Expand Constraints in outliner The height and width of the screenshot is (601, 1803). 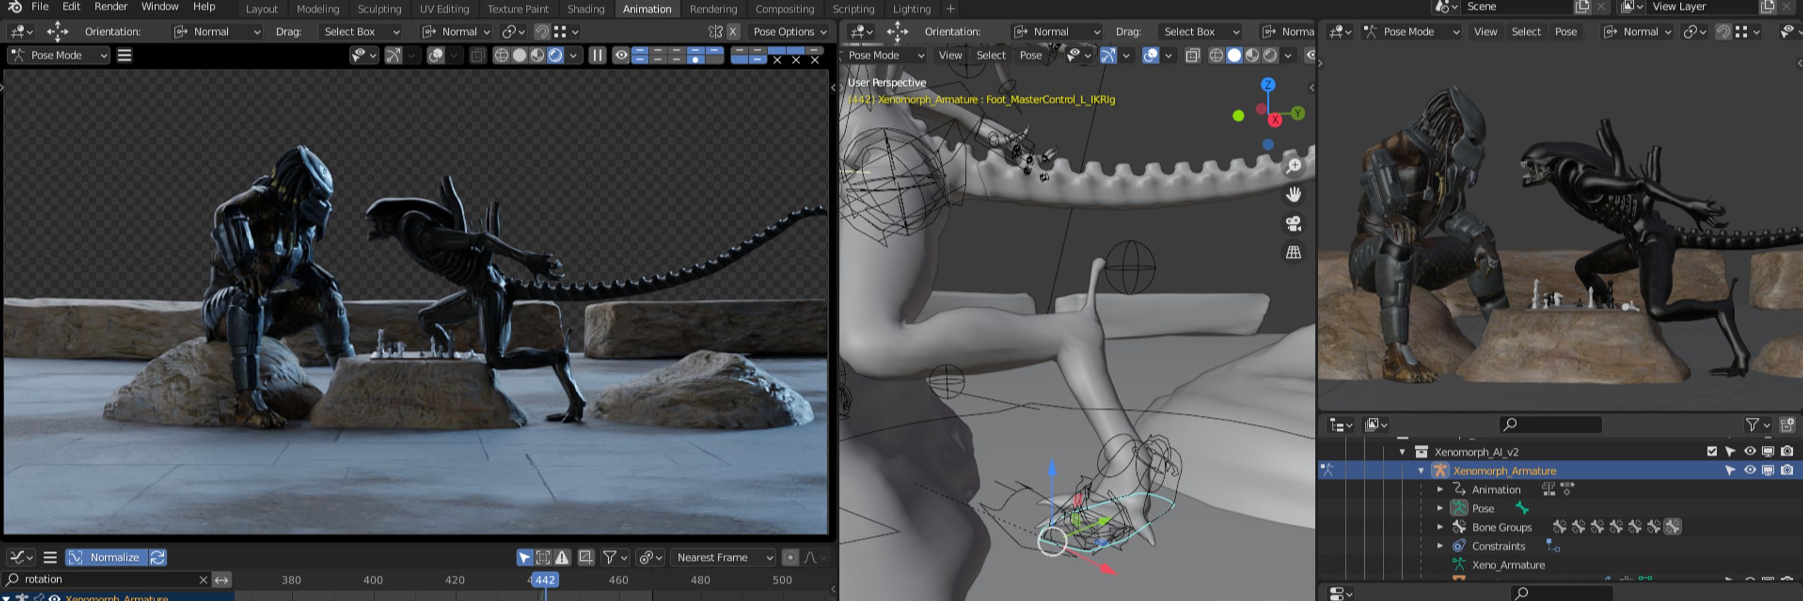tap(1440, 546)
